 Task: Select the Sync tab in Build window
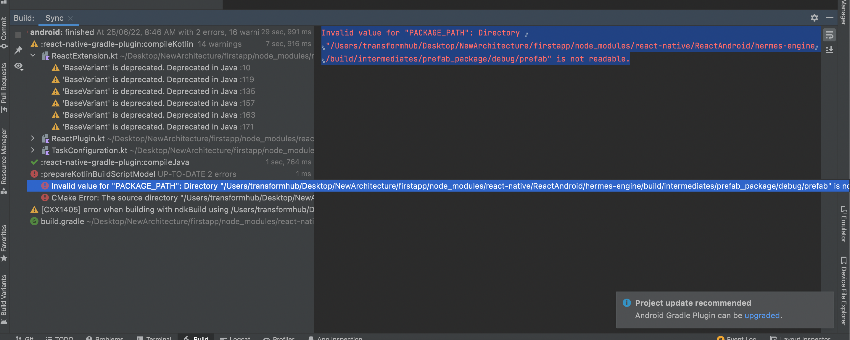(54, 18)
